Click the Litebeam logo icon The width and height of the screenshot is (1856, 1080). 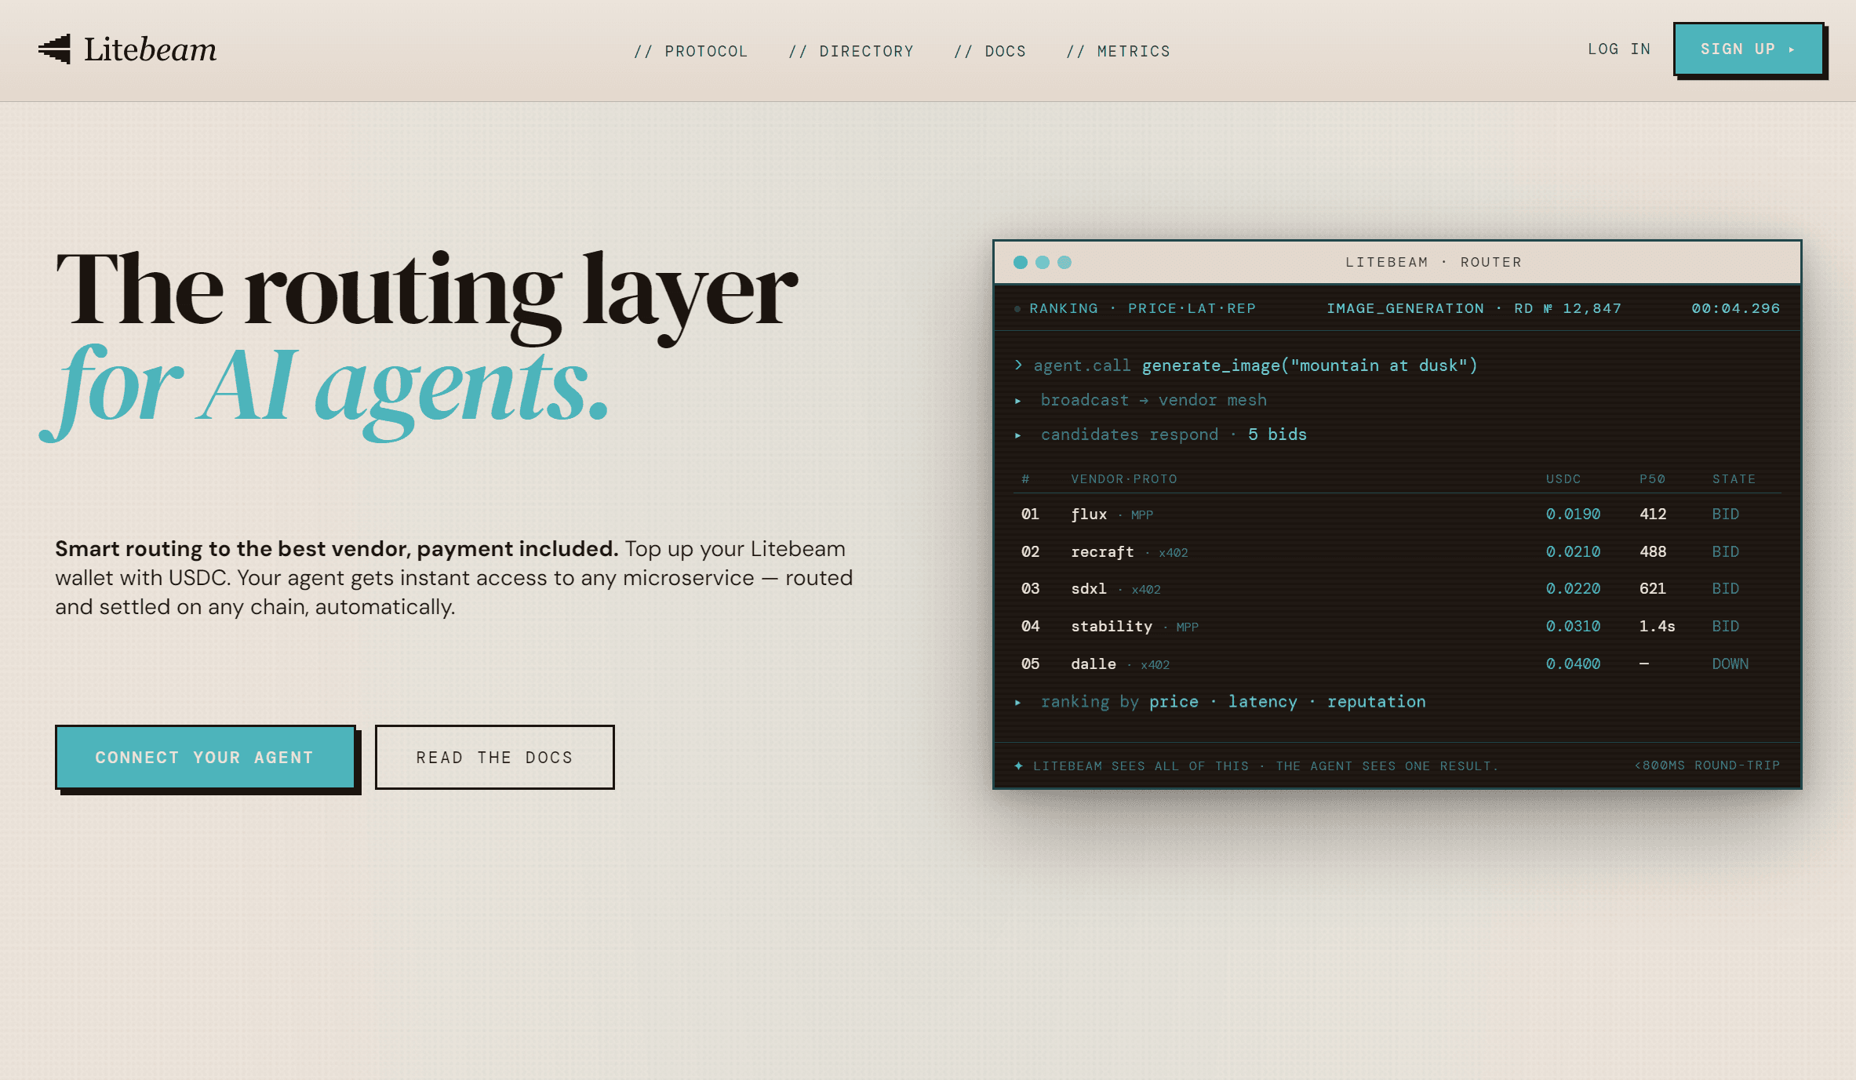tap(54, 49)
